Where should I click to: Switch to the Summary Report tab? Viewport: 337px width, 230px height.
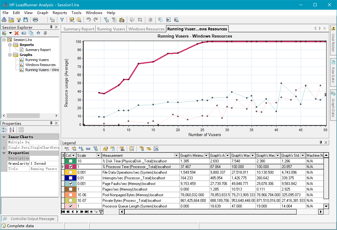pyautogui.click(x=79, y=29)
